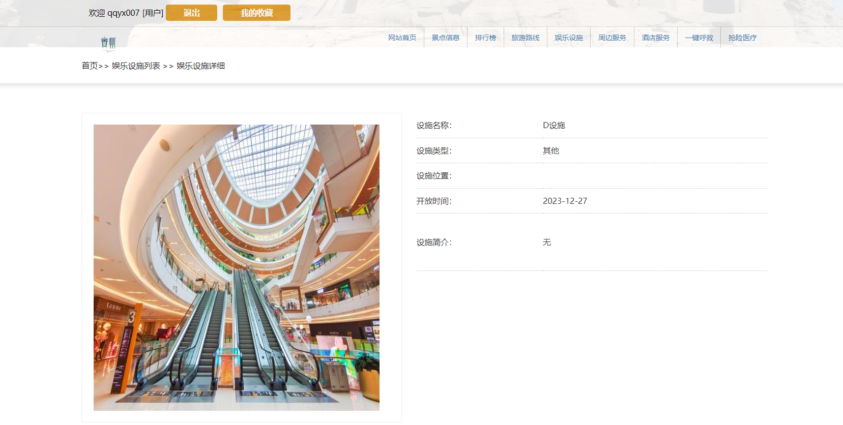Click the 开放时间 label
The image size is (843, 425).
(434, 201)
